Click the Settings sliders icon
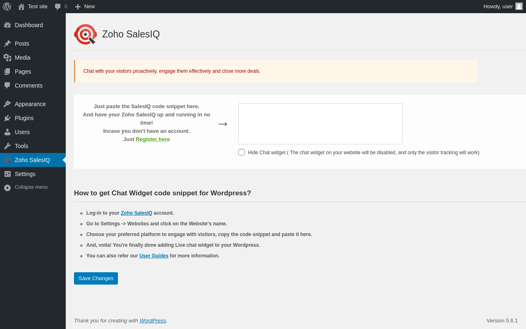526x329 pixels. 7,174
